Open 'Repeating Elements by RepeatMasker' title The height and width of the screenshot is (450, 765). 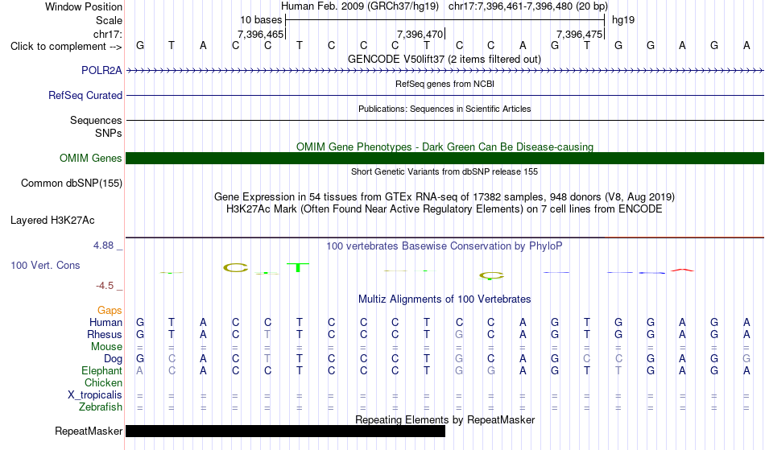(x=445, y=419)
